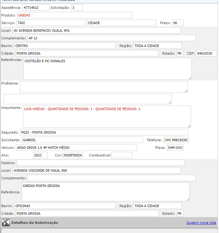Image resolution: width=220 pixels, height=233 pixels.
Task: Click the CEP field
Action: tap(206, 53)
